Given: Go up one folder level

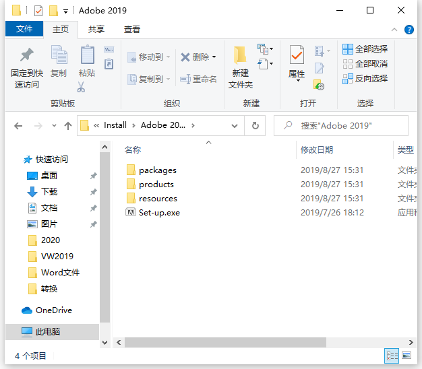Looking at the screenshot, I should (x=68, y=126).
